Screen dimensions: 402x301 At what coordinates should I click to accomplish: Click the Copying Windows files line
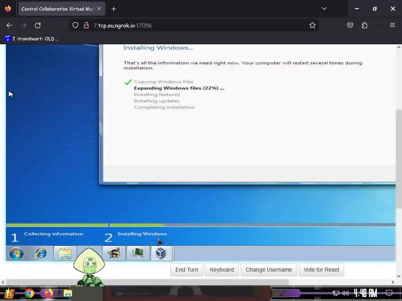[164, 82]
